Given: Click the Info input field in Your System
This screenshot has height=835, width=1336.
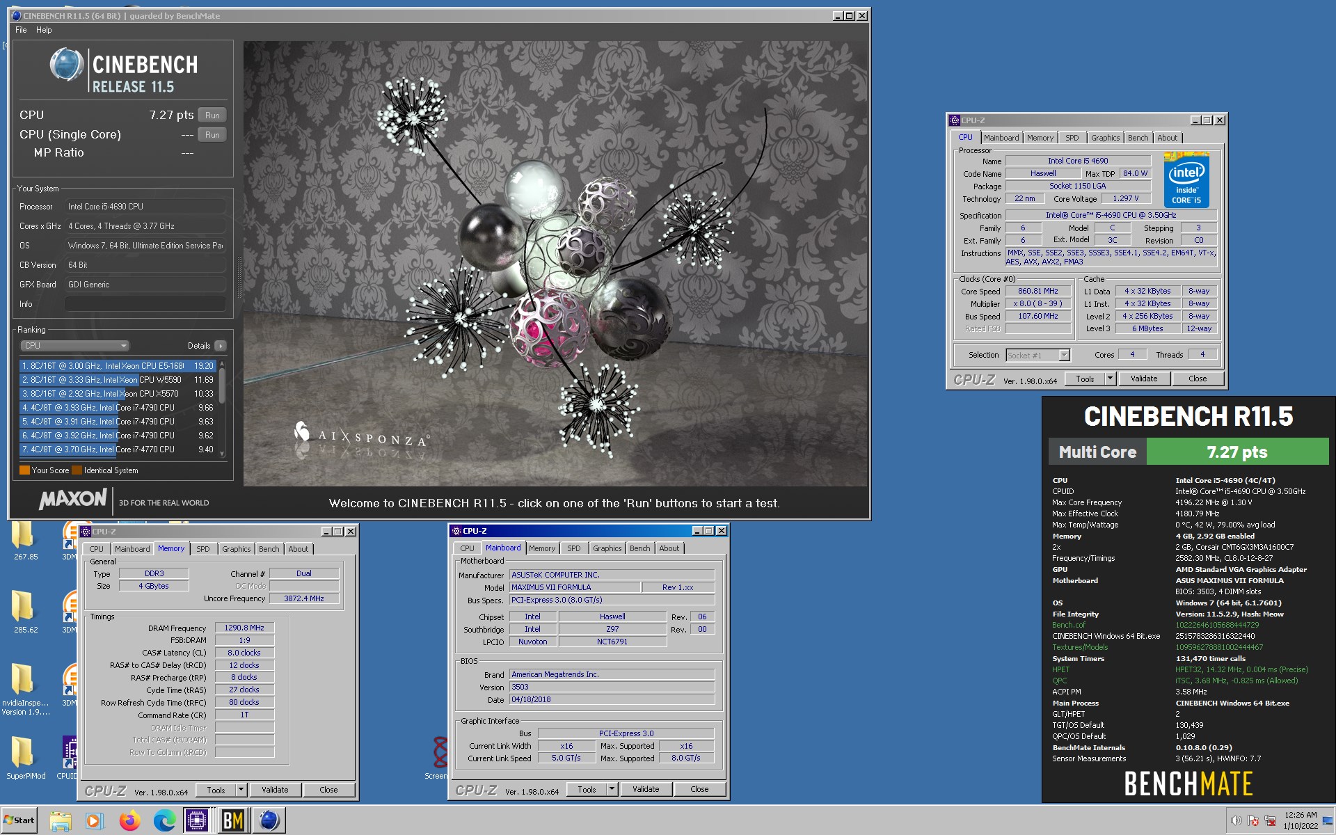Looking at the screenshot, I should (145, 304).
